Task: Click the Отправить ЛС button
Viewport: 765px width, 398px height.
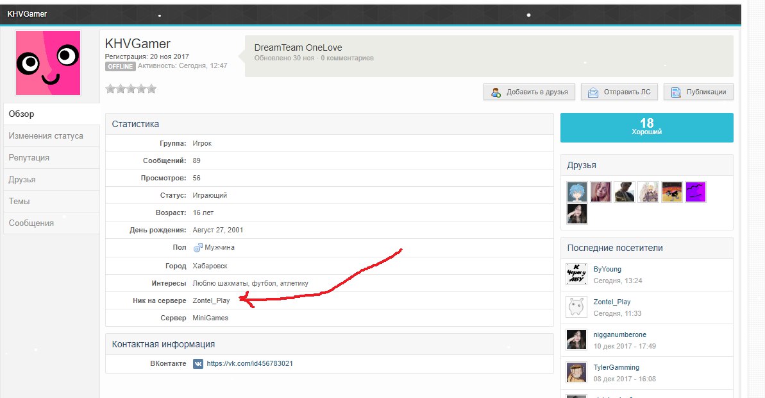Action: [x=619, y=92]
